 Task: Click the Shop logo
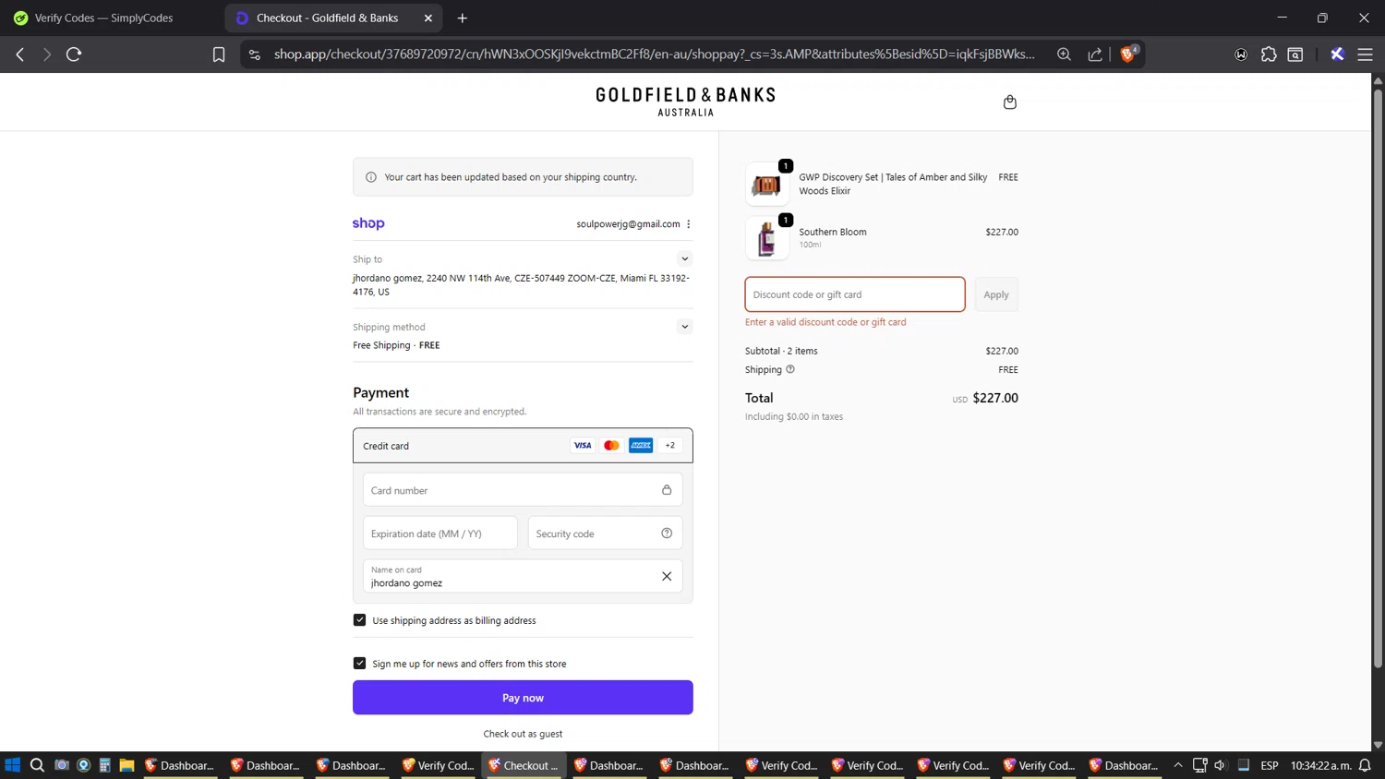point(368,223)
